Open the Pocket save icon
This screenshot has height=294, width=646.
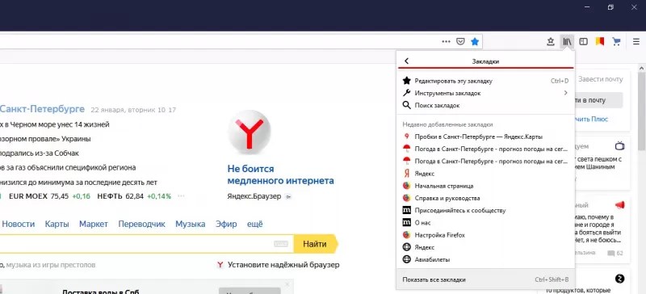point(460,41)
